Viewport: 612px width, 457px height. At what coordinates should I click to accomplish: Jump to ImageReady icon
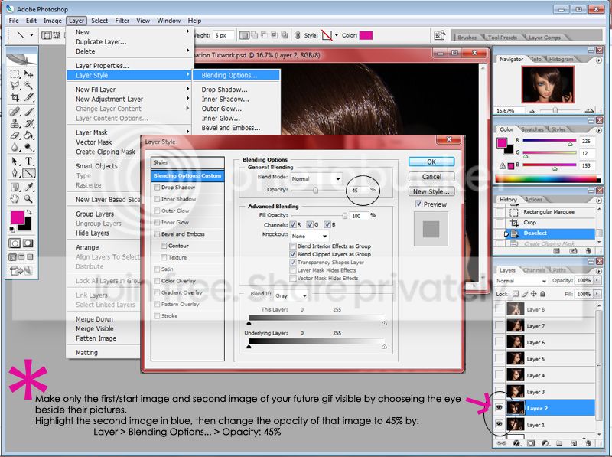point(22,270)
